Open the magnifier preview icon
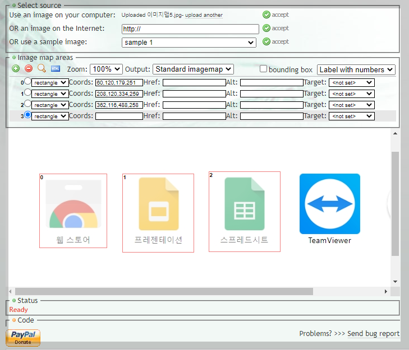 point(42,68)
